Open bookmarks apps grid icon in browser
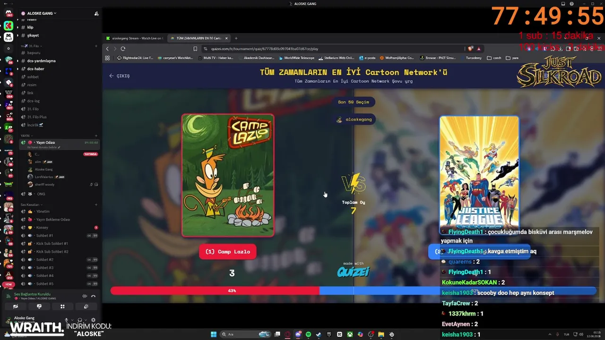 pos(107,58)
